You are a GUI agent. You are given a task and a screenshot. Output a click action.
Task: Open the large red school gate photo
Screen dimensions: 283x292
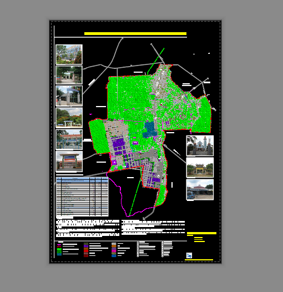69,162
